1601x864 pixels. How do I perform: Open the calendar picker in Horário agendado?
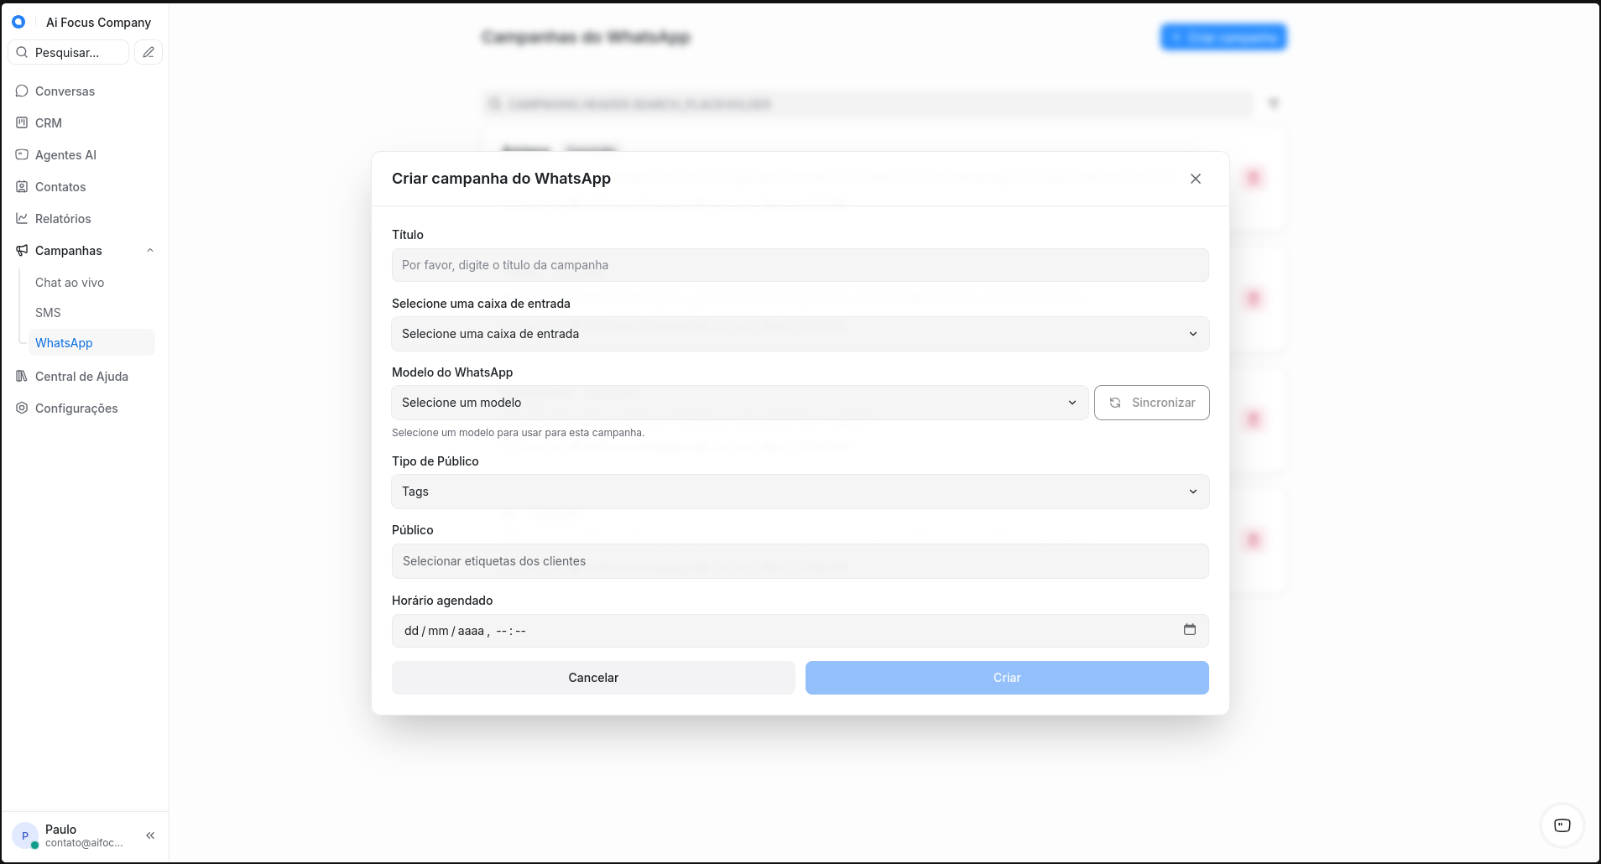pos(1189,630)
